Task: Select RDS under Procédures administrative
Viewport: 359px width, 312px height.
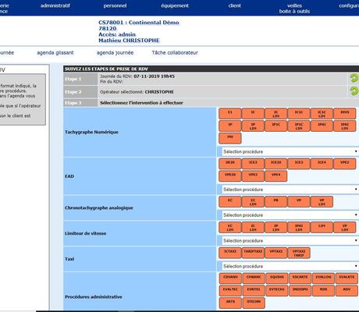Action: coord(323,291)
